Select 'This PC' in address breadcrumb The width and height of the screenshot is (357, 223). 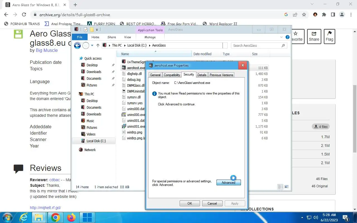point(117,45)
